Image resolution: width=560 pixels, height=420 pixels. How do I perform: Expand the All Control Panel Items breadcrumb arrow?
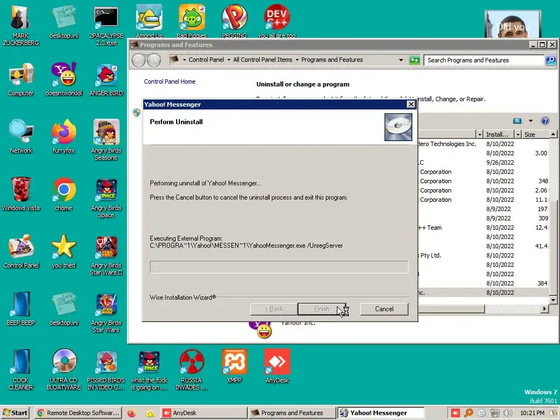pos(297,60)
